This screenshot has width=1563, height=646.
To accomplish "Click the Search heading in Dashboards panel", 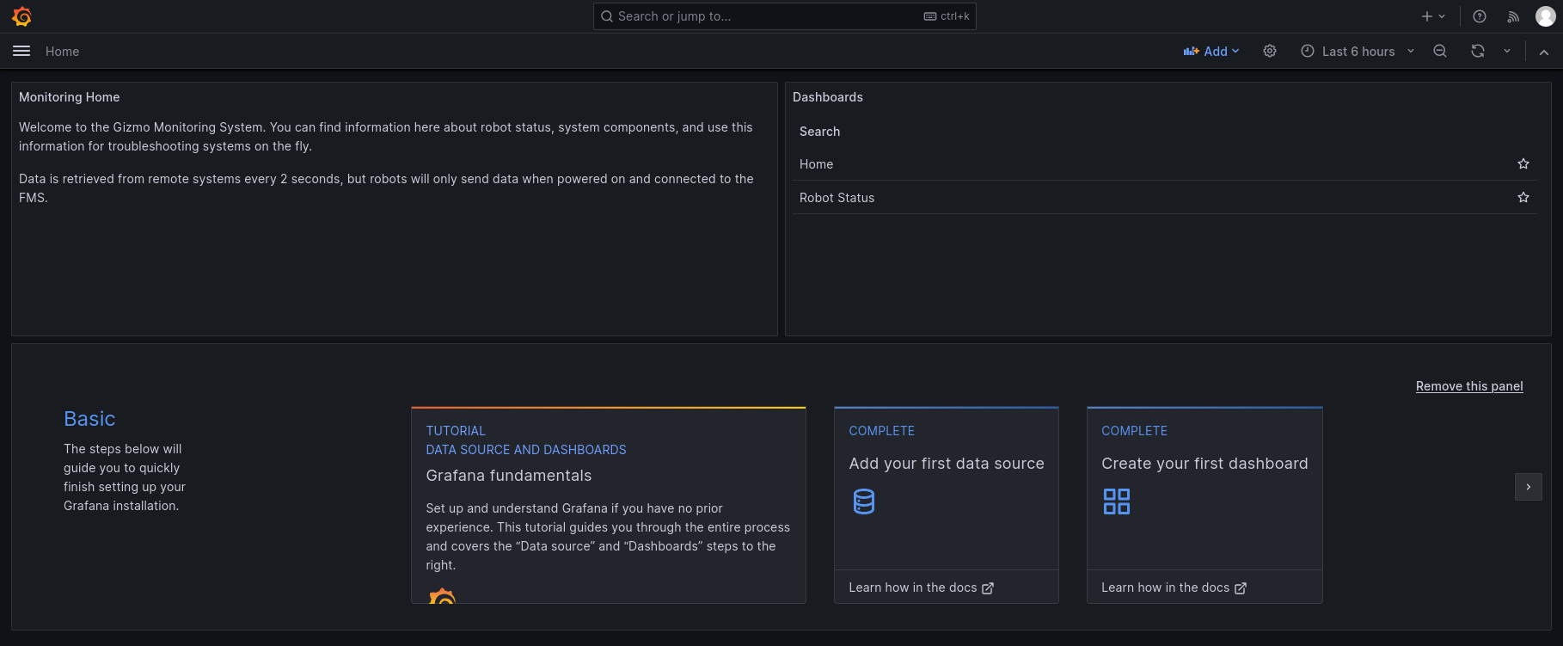I will (820, 132).
